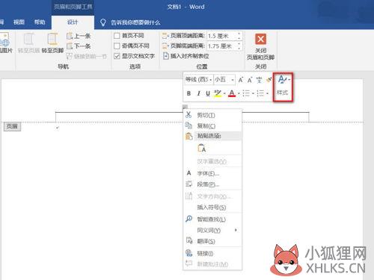
Task: Apply yellow text highlight color
Action: (218, 93)
